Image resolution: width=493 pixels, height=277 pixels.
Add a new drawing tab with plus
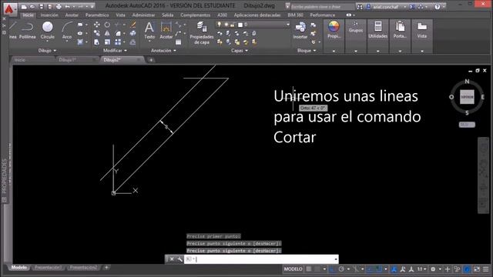coord(151,60)
